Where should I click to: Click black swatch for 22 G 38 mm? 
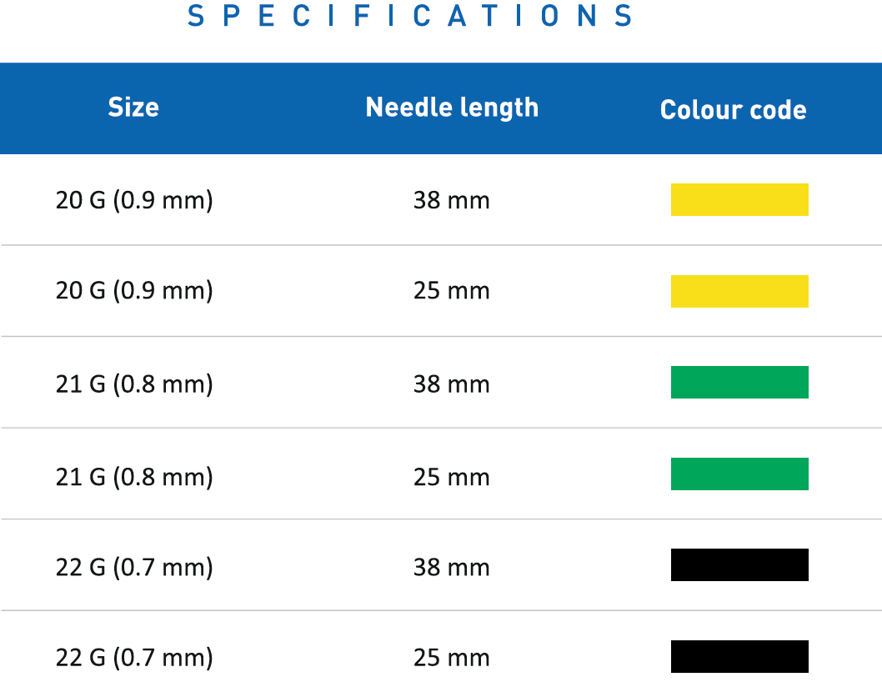click(739, 565)
